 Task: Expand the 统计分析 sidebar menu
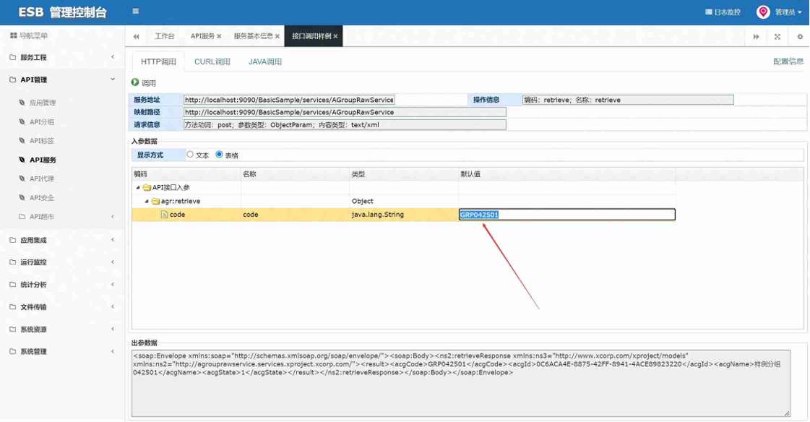click(x=62, y=285)
